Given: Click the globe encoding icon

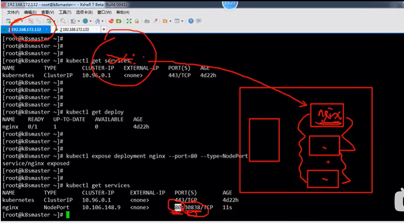Looking at the screenshot, I should [85, 21].
